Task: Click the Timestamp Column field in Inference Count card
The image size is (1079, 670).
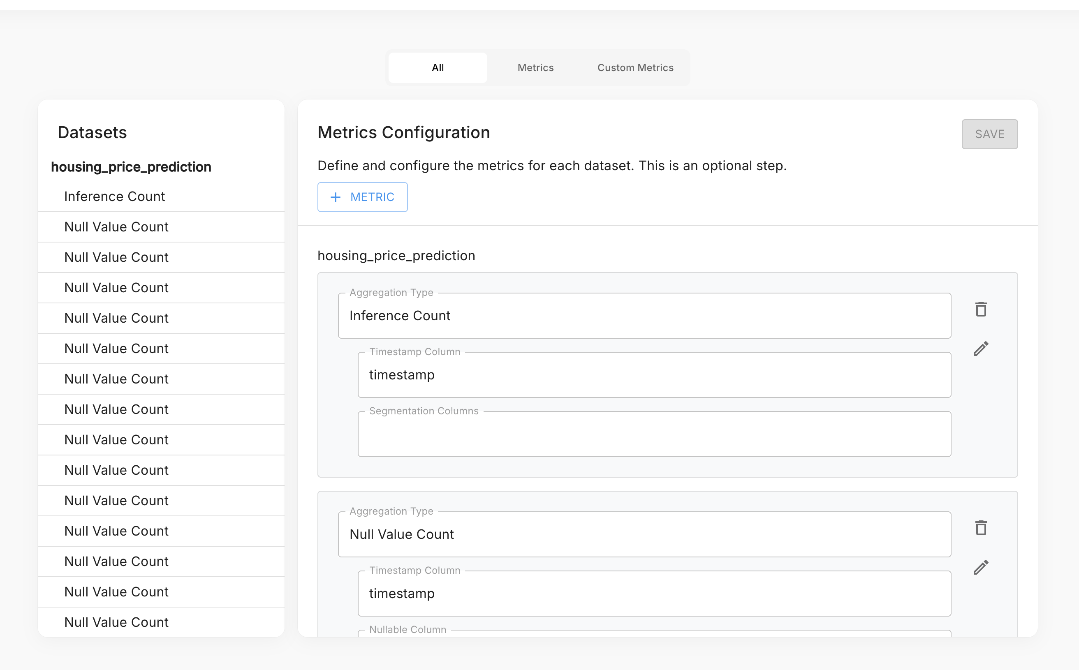Action: pos(654,375)
